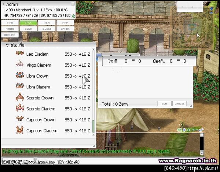
Task: Click the Leo Diadem price 550 -> 418 Z
Action: 77,54
